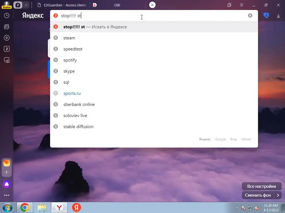Launch the Alice assistant purple icon
This screenshot has width=285, height=213.
point(7,184)
